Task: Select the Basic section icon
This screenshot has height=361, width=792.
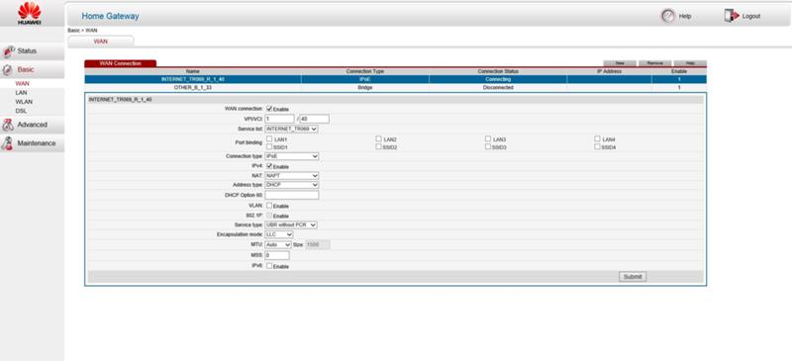Action: [8, 70]
